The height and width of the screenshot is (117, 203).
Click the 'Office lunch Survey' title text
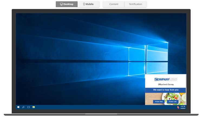[x=166, y=84]
